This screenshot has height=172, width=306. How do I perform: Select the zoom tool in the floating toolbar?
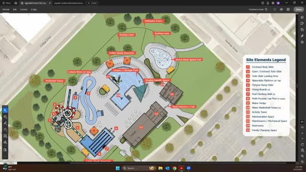(5, 117)
